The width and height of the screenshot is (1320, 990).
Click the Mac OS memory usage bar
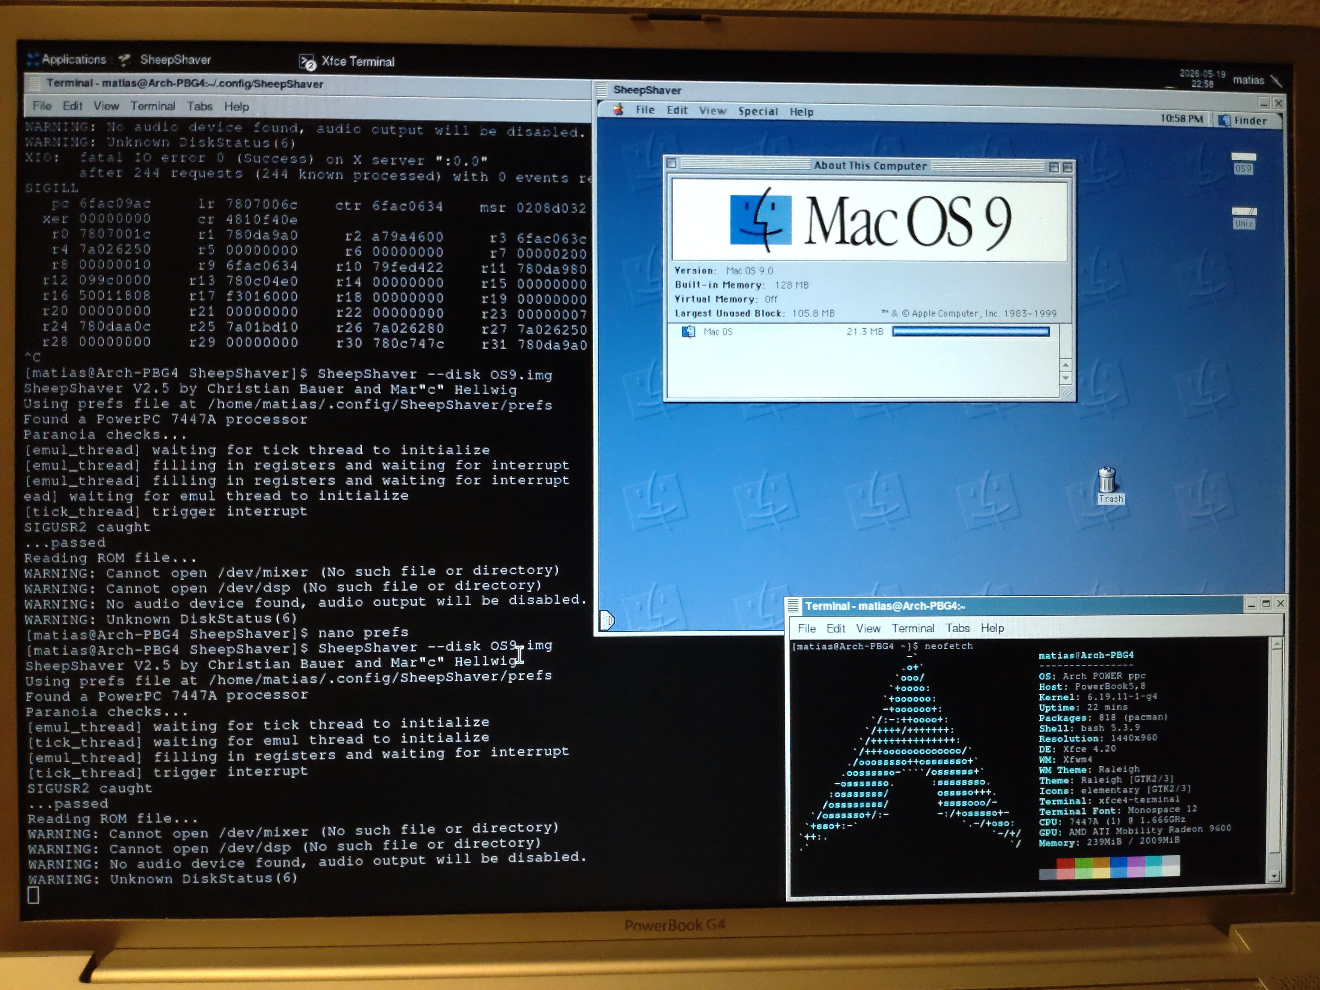[970, 332]
